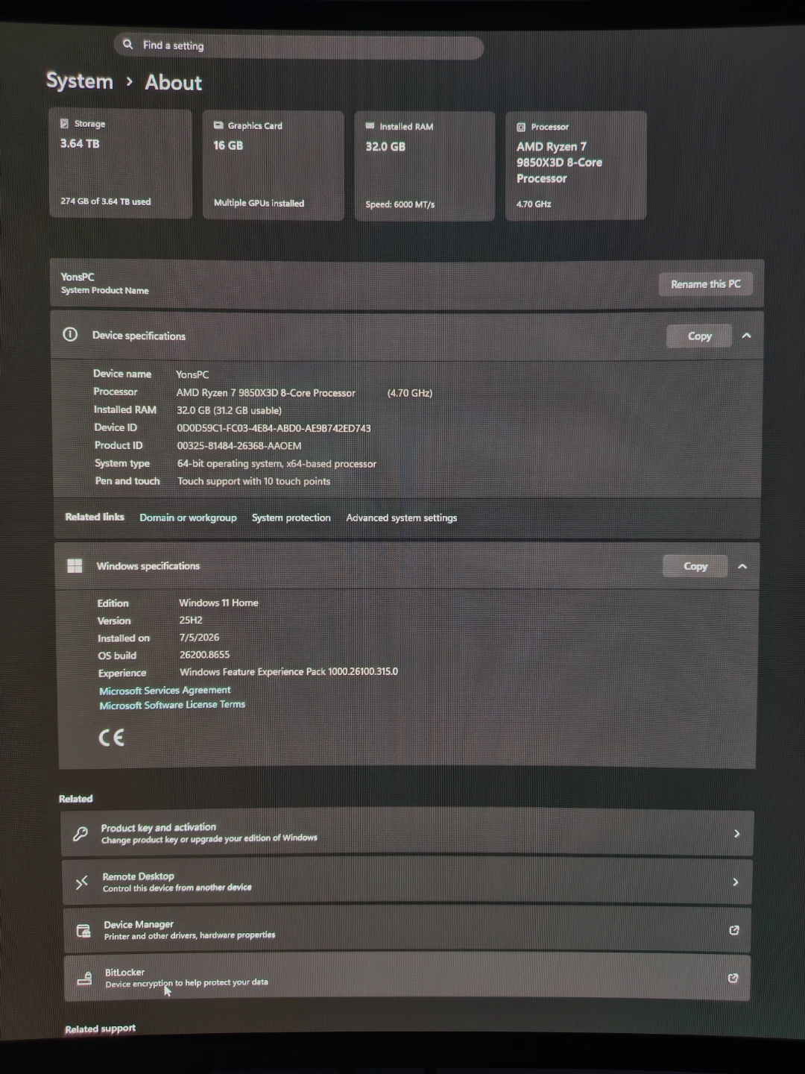Viewport: 805px width, 1074px height.
Task: Click the Processor chip icon
Action: pos(521,127)
